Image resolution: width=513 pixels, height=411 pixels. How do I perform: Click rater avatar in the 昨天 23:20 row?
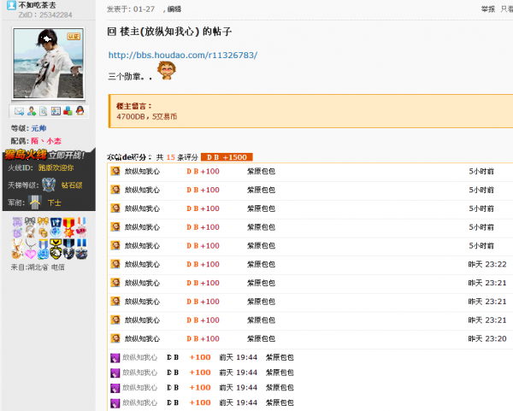coord(115,338)
